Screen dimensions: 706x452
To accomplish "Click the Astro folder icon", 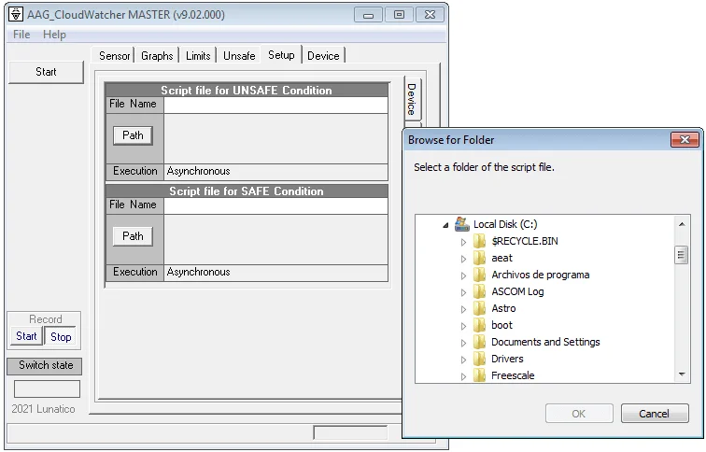I will coord(479,308).
